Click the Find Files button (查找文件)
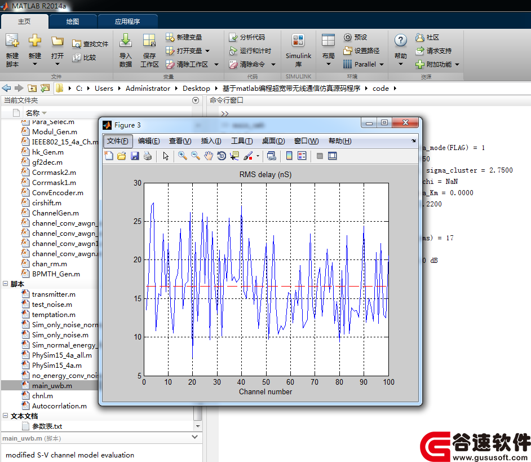531x462 pixels. [90, 44]
